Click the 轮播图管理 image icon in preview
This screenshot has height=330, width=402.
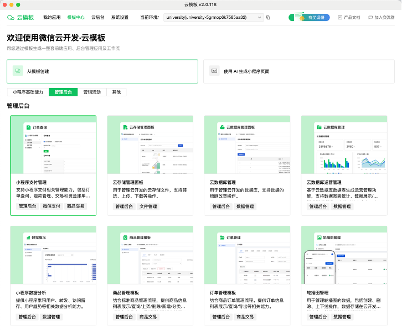click(319, 238)
